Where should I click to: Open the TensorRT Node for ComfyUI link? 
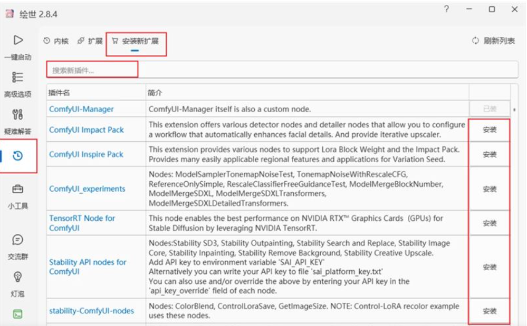click(82, 223)
